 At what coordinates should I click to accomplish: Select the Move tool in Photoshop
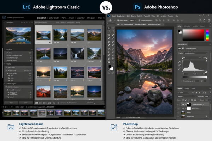(109, 28)
